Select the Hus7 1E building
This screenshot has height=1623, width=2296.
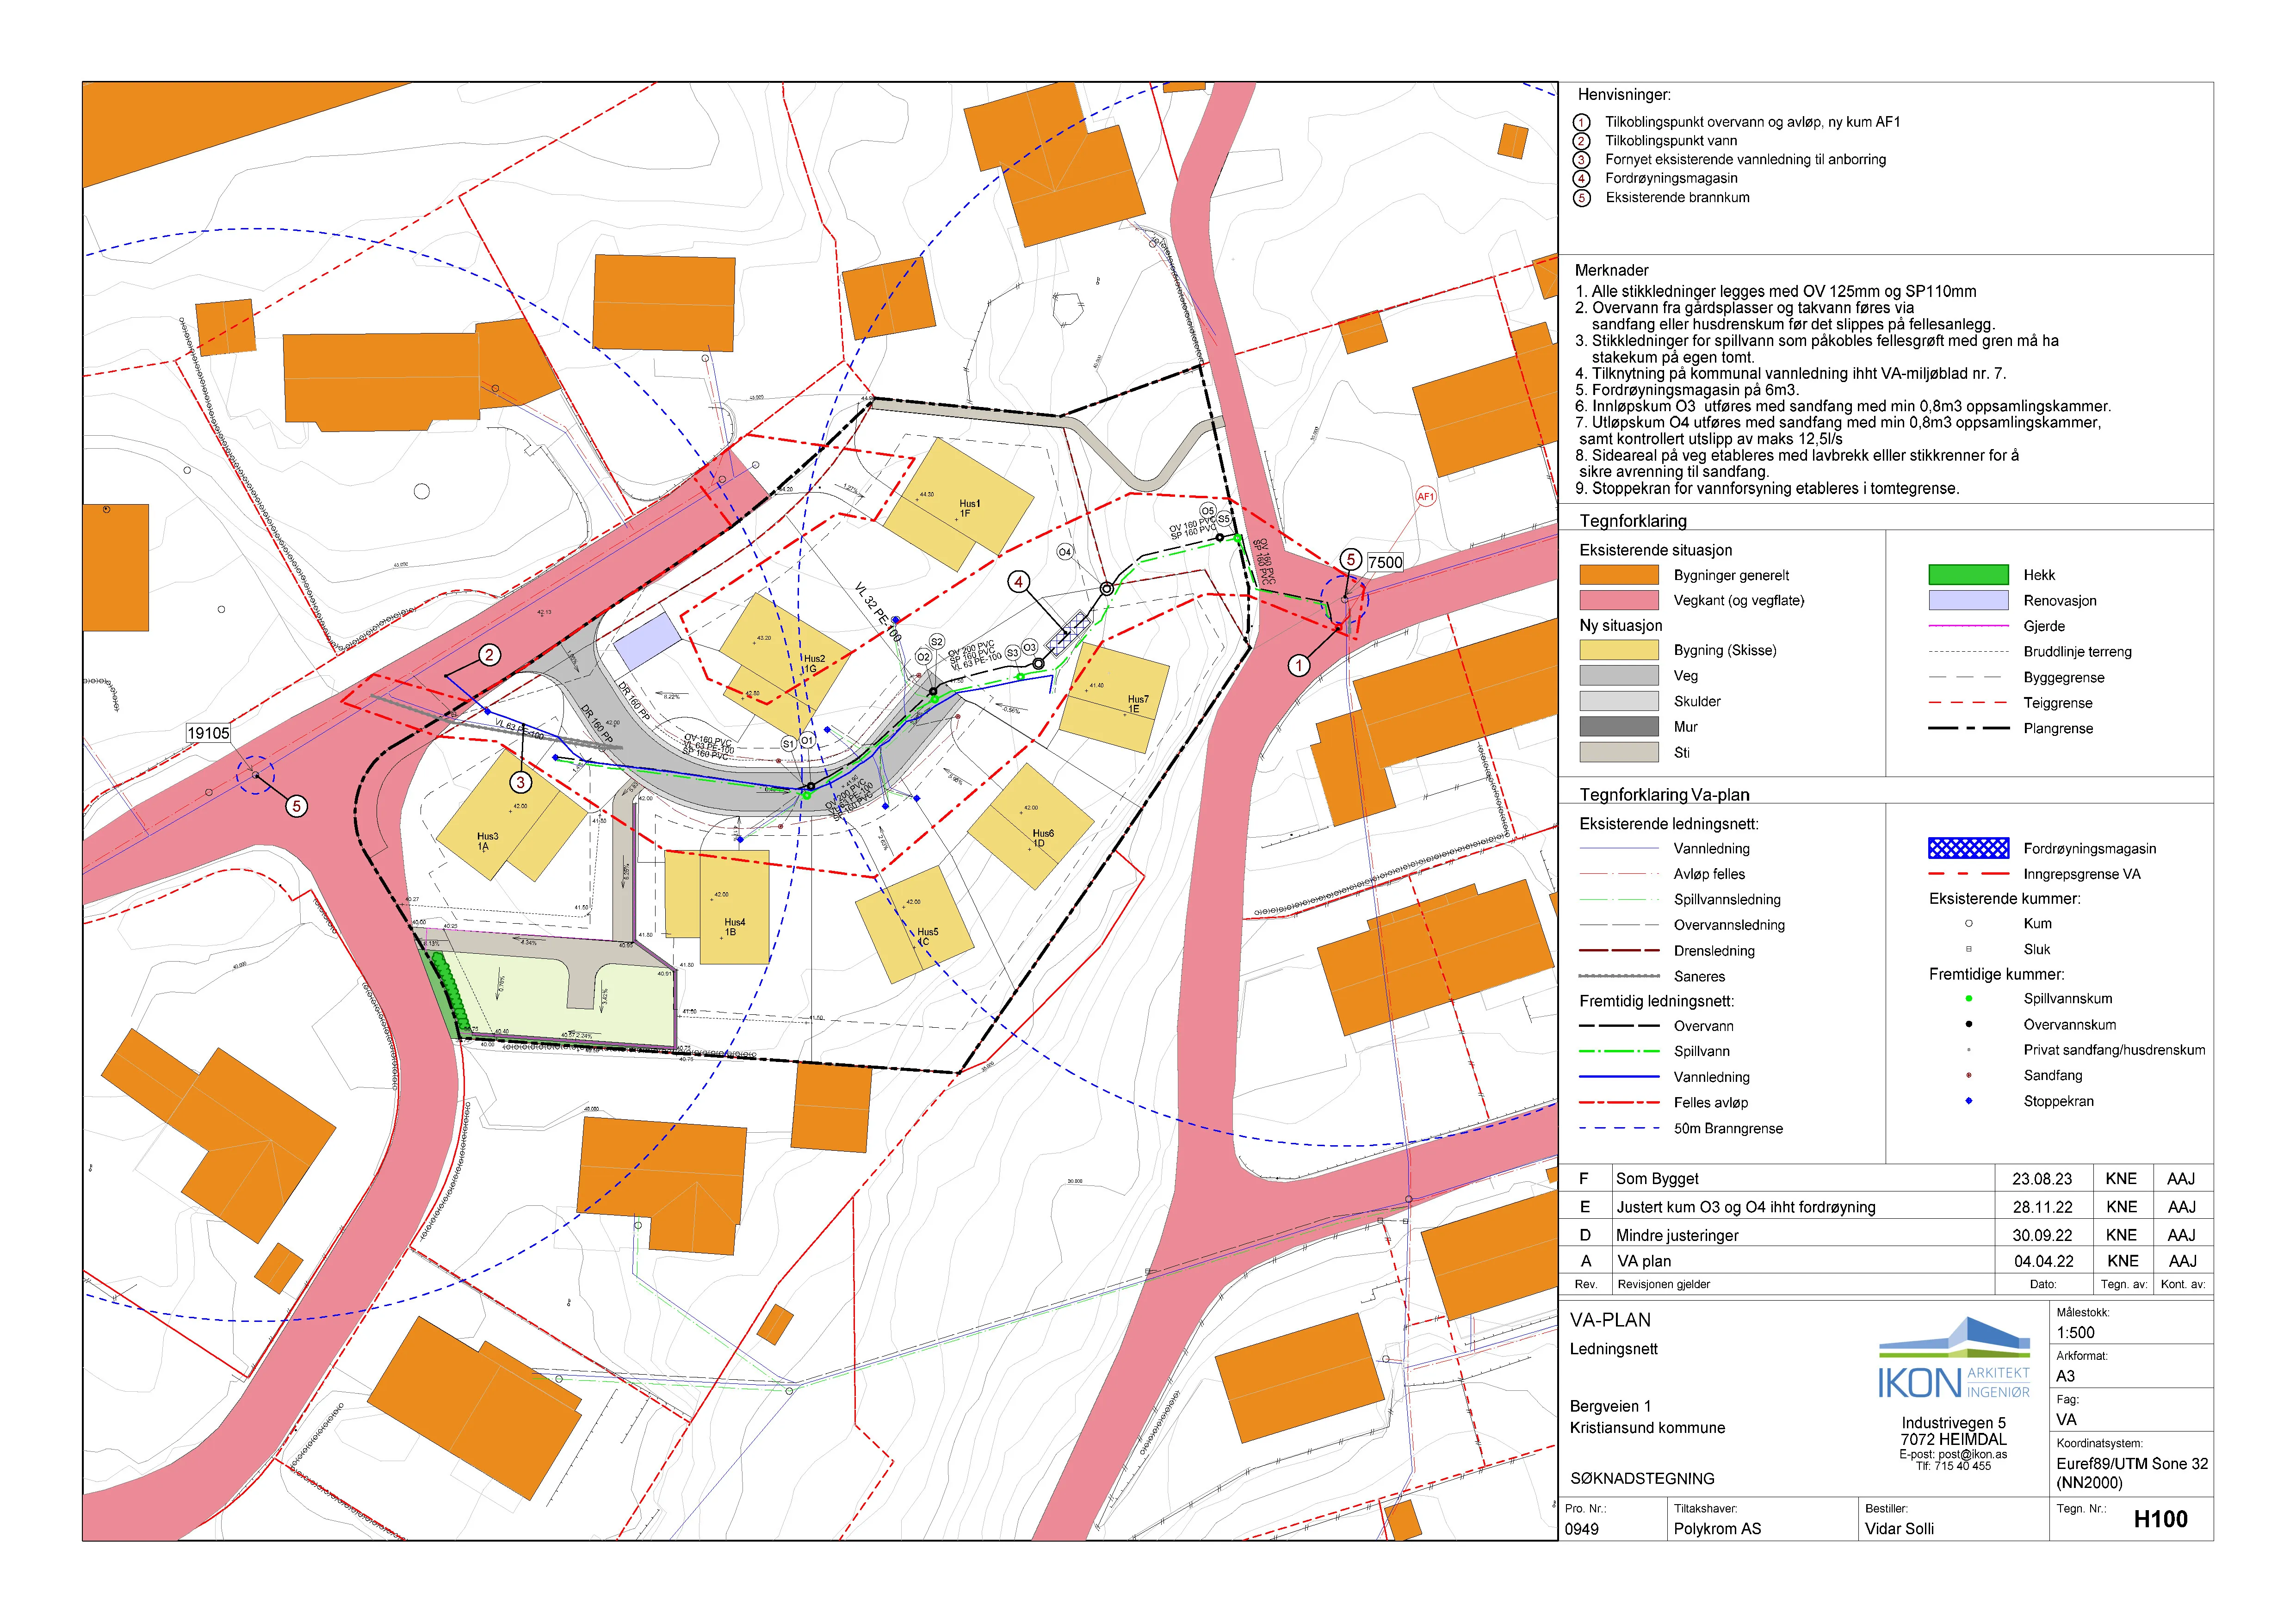(x=1115, y=697)
